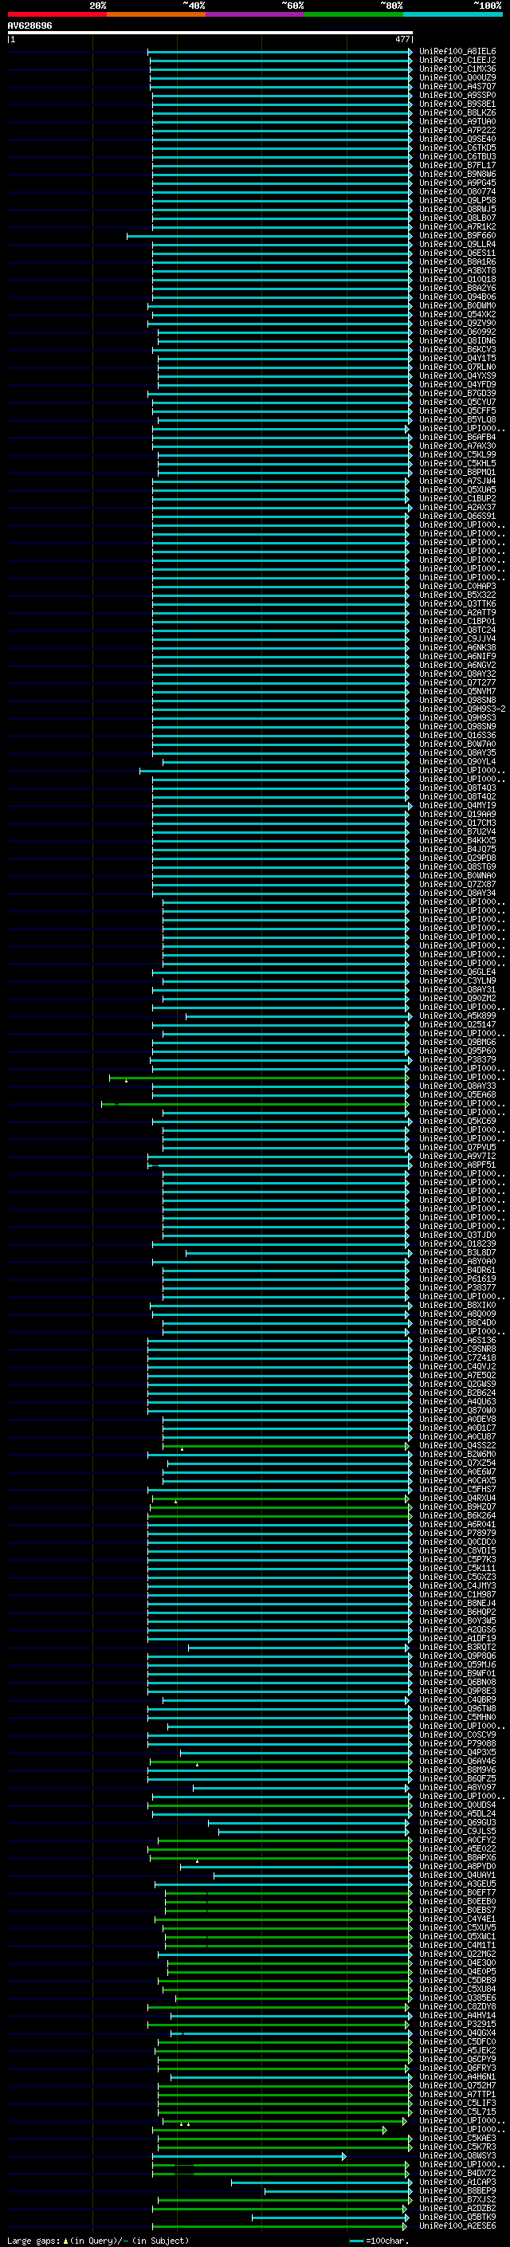Select the label UniRef100_Q8LB07
The width and height of the screenshot is (510, 2247).
(457, 218)
